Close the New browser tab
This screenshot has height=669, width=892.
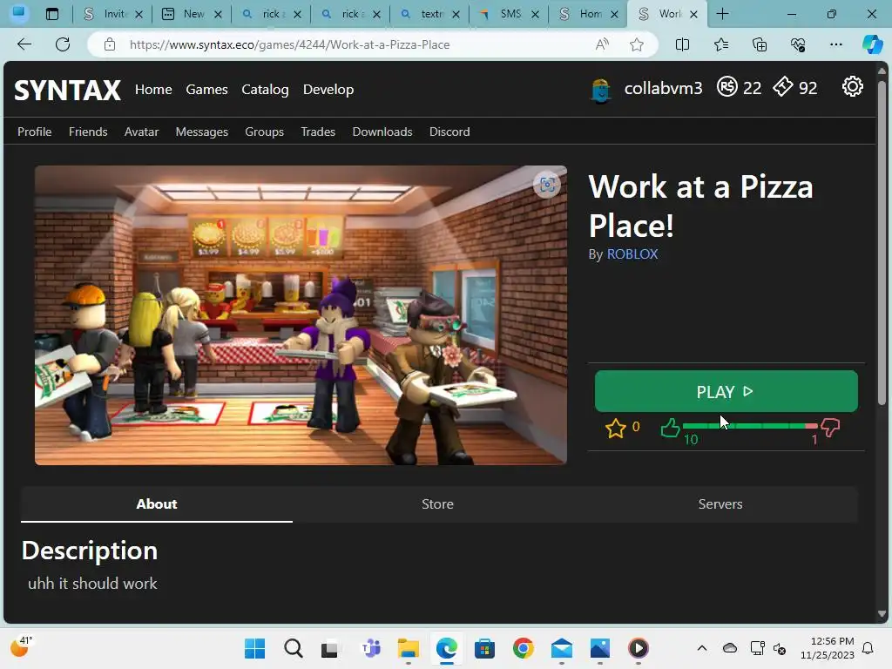click(218, 14)
